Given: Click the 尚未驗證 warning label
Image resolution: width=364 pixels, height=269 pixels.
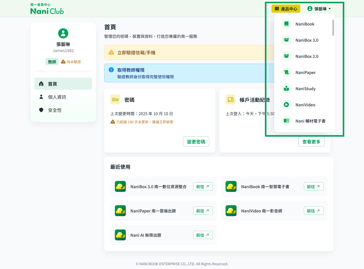Looking at the screenshot, I should [71, 62].
